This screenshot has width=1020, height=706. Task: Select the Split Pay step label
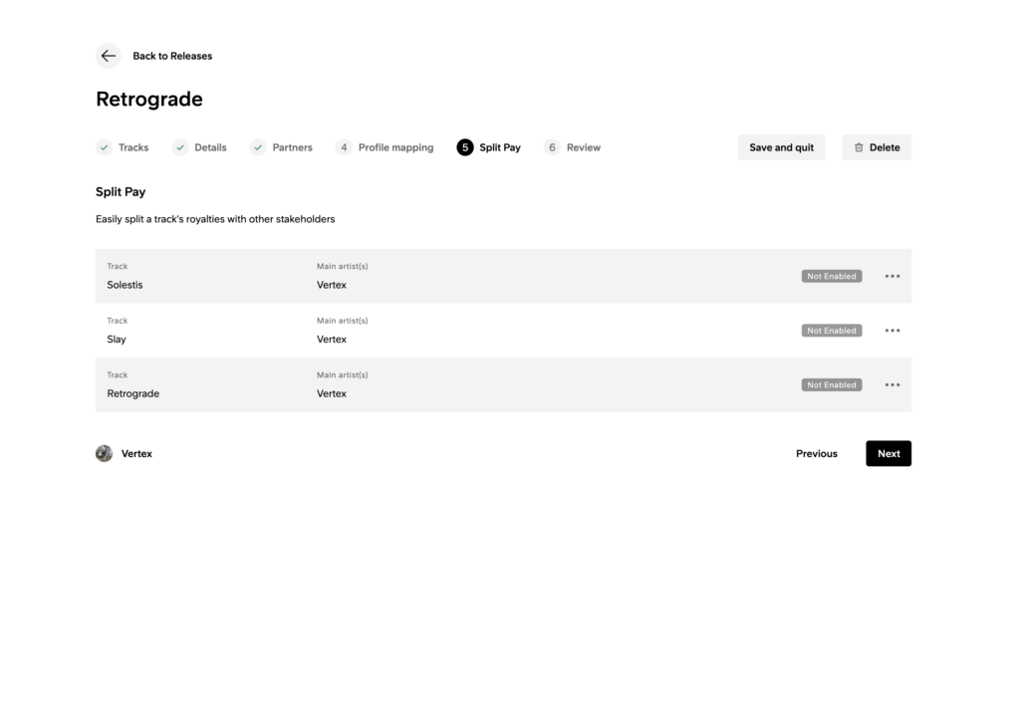point(500,147)
